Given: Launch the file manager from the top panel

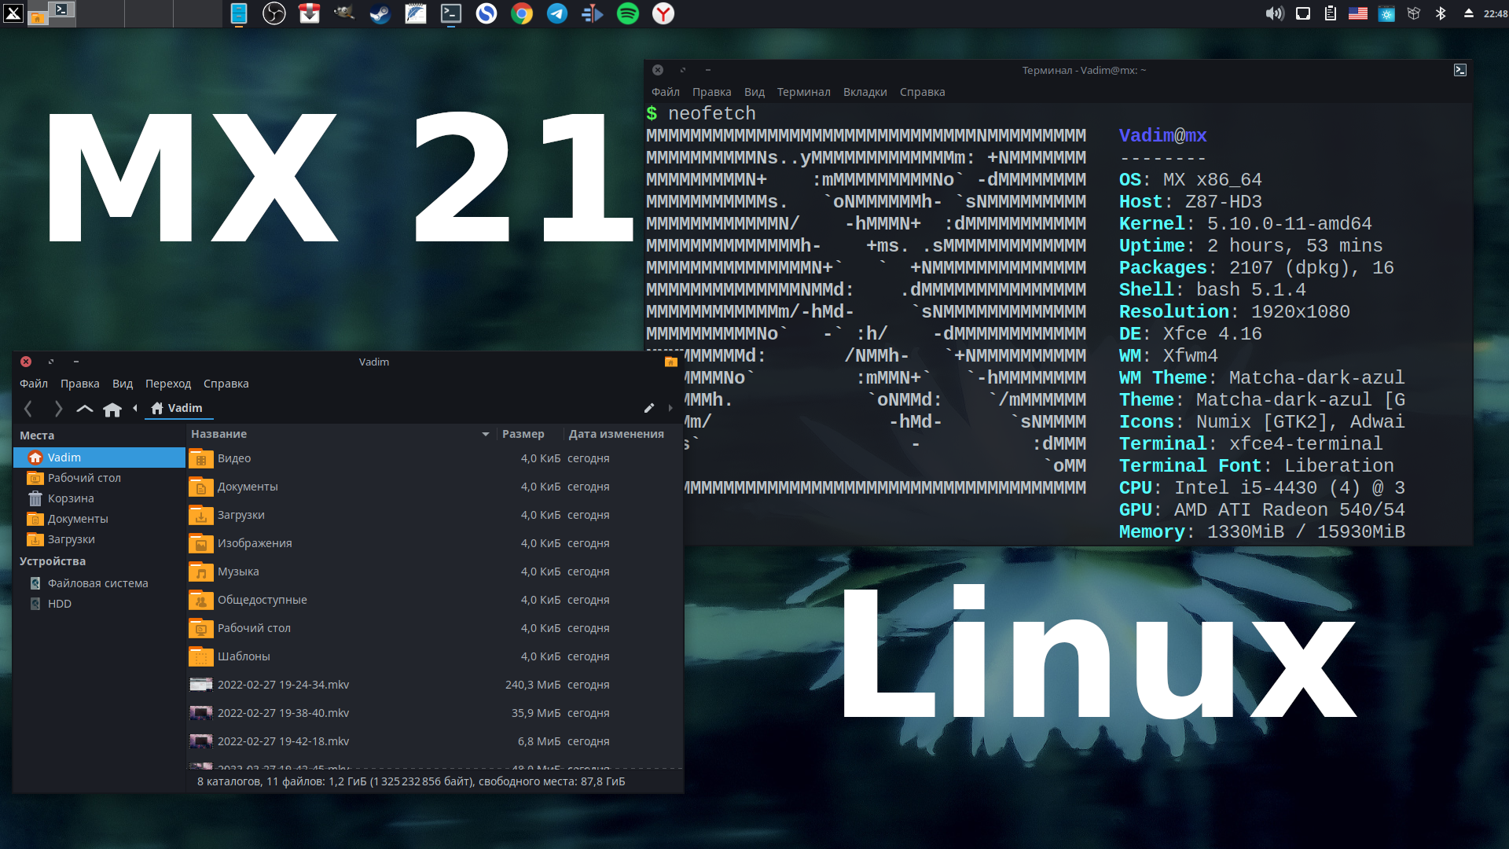Looking at the screenshot, I should click(x=239, y=13).
